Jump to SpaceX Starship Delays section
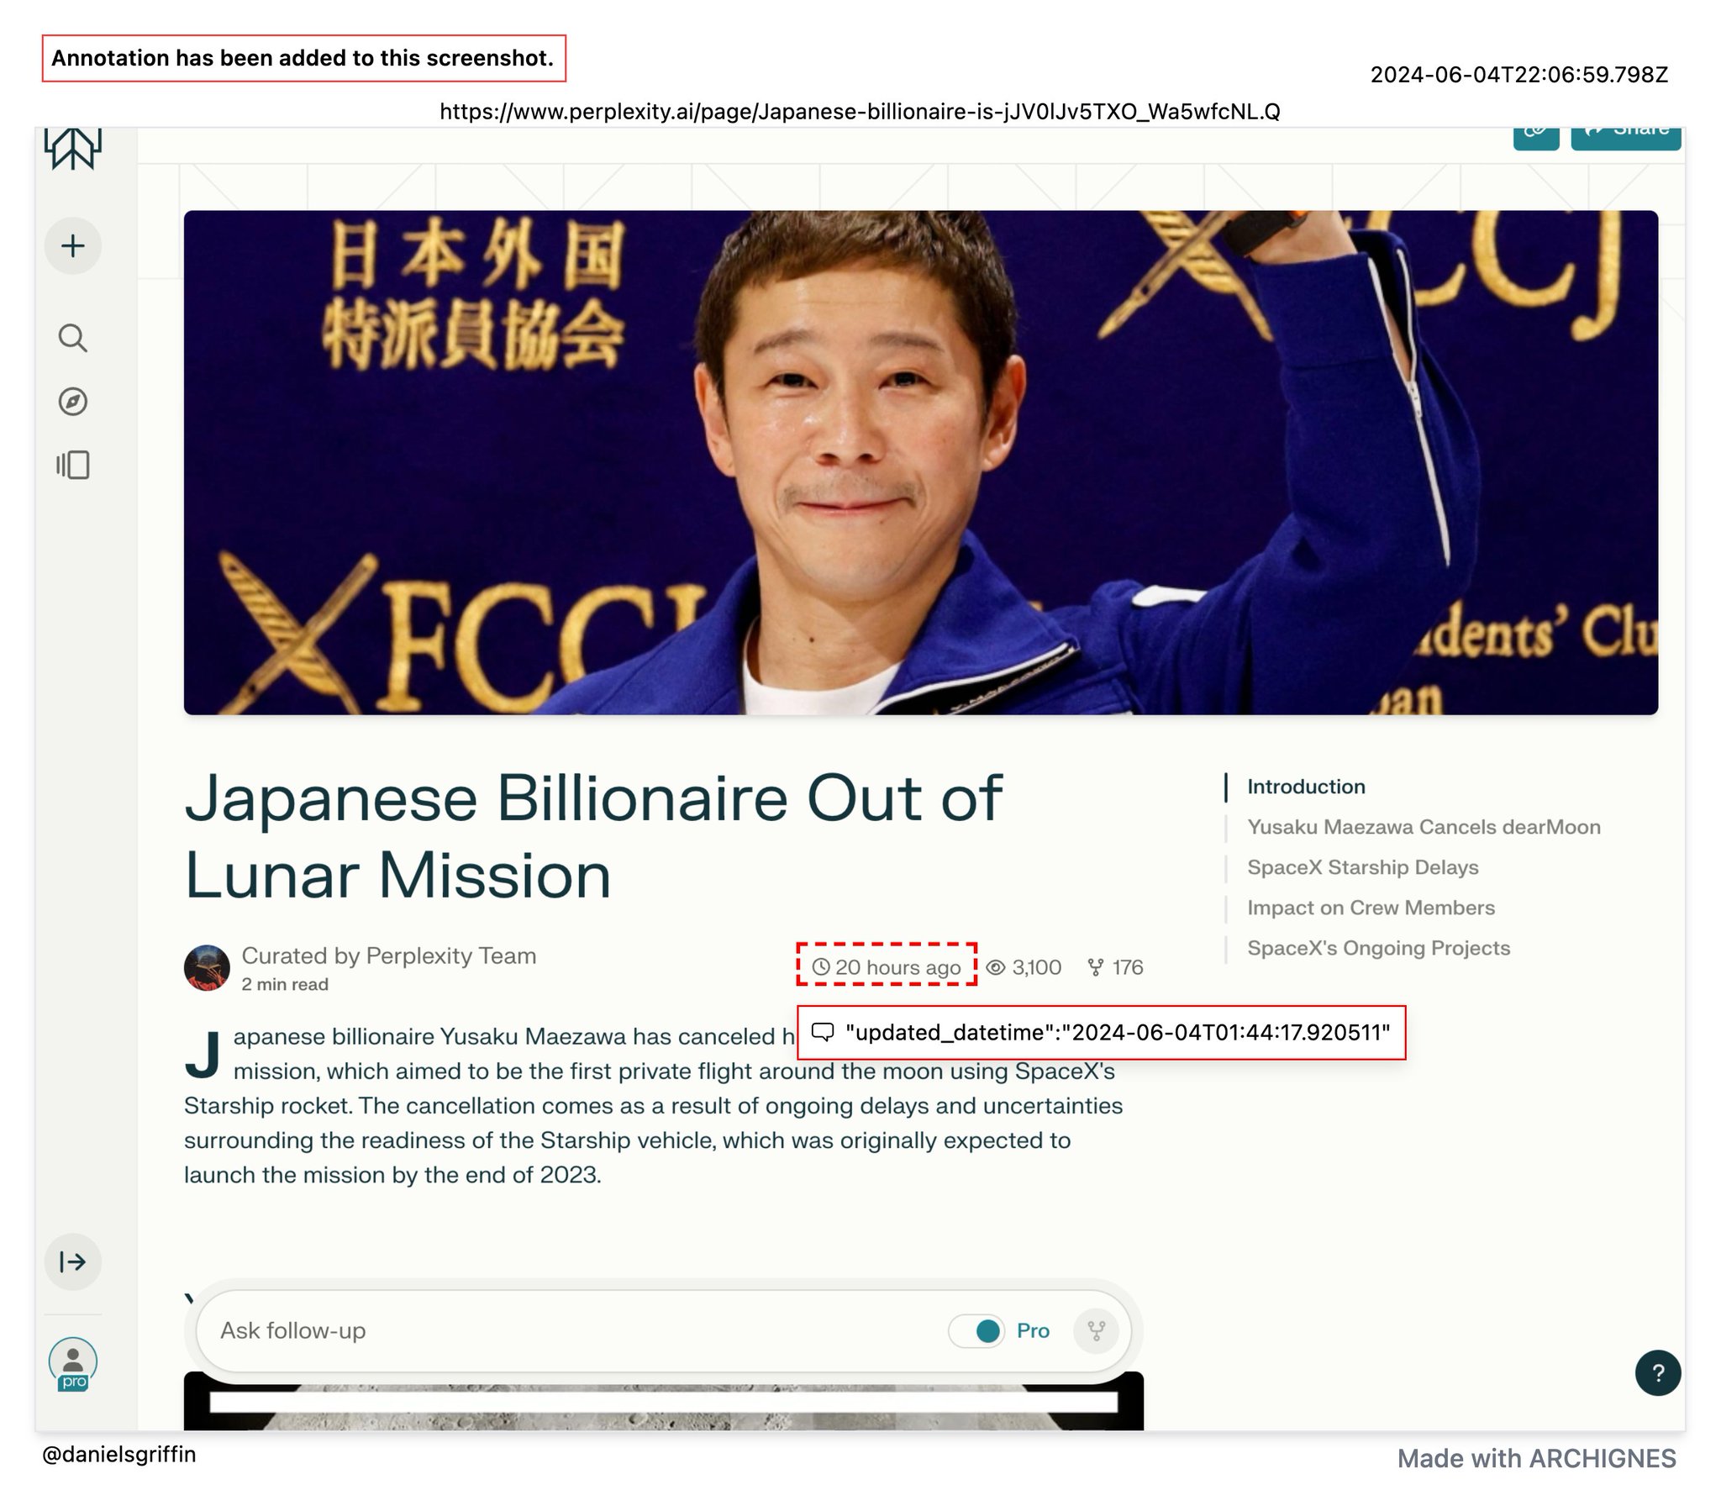 pyautogui.click(x=1362, y=867)
